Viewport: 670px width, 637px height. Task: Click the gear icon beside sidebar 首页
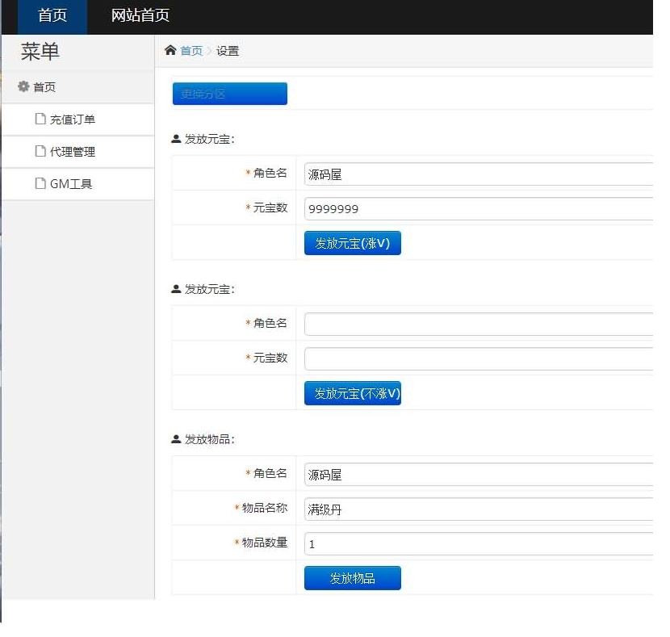pos(23,87)
